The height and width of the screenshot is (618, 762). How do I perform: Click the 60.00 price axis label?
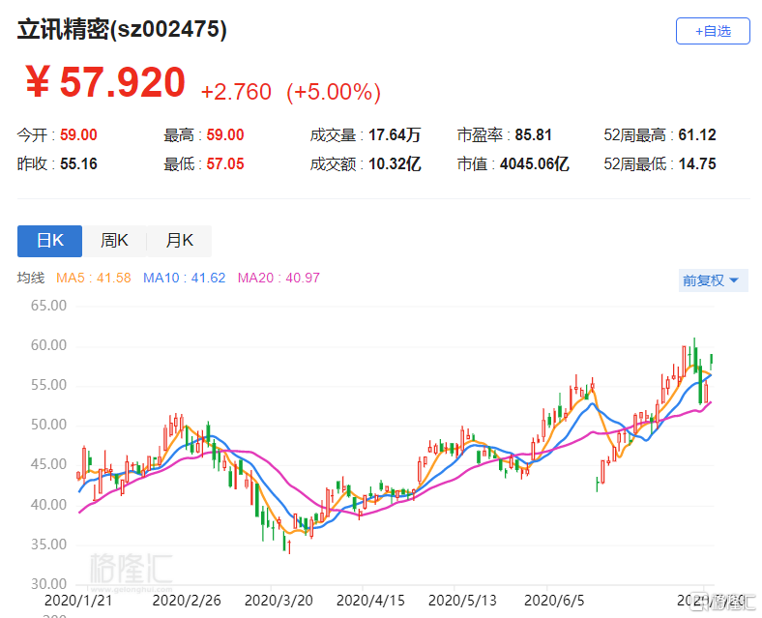[x=48, y=345]
